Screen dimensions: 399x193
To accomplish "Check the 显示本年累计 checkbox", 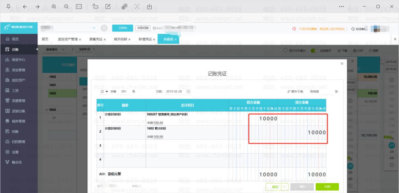I will click(285, 50).
